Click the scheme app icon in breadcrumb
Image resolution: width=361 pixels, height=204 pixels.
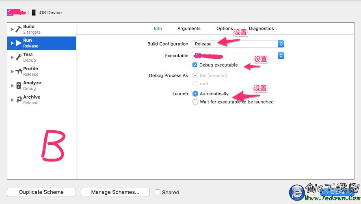[x=11, y=13]
